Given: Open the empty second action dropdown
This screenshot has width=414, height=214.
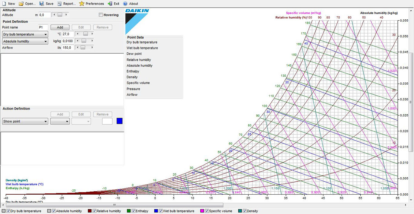Looking at the screenshot, I should [x=60, y=122].
